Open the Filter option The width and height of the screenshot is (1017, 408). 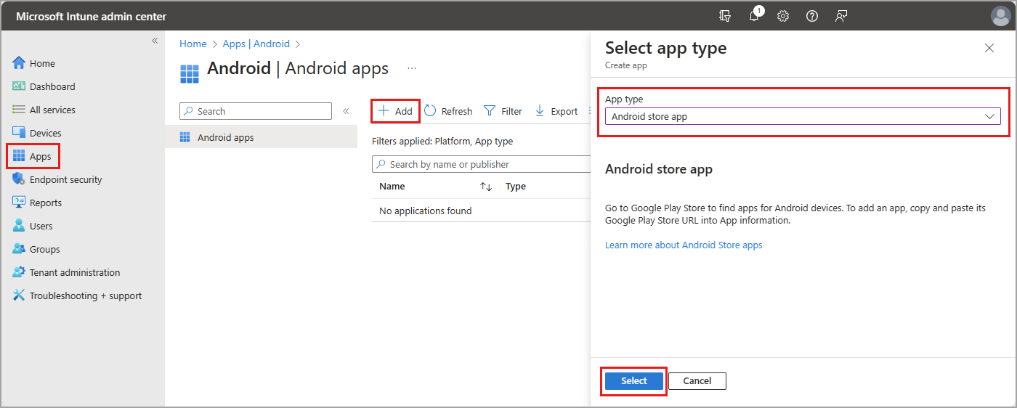pyautogui.click(x=503, y=111)
